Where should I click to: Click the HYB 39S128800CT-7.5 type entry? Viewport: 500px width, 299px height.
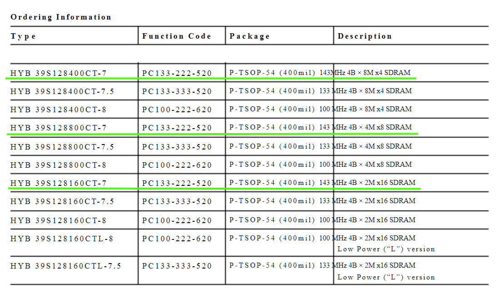click(62, 147)
